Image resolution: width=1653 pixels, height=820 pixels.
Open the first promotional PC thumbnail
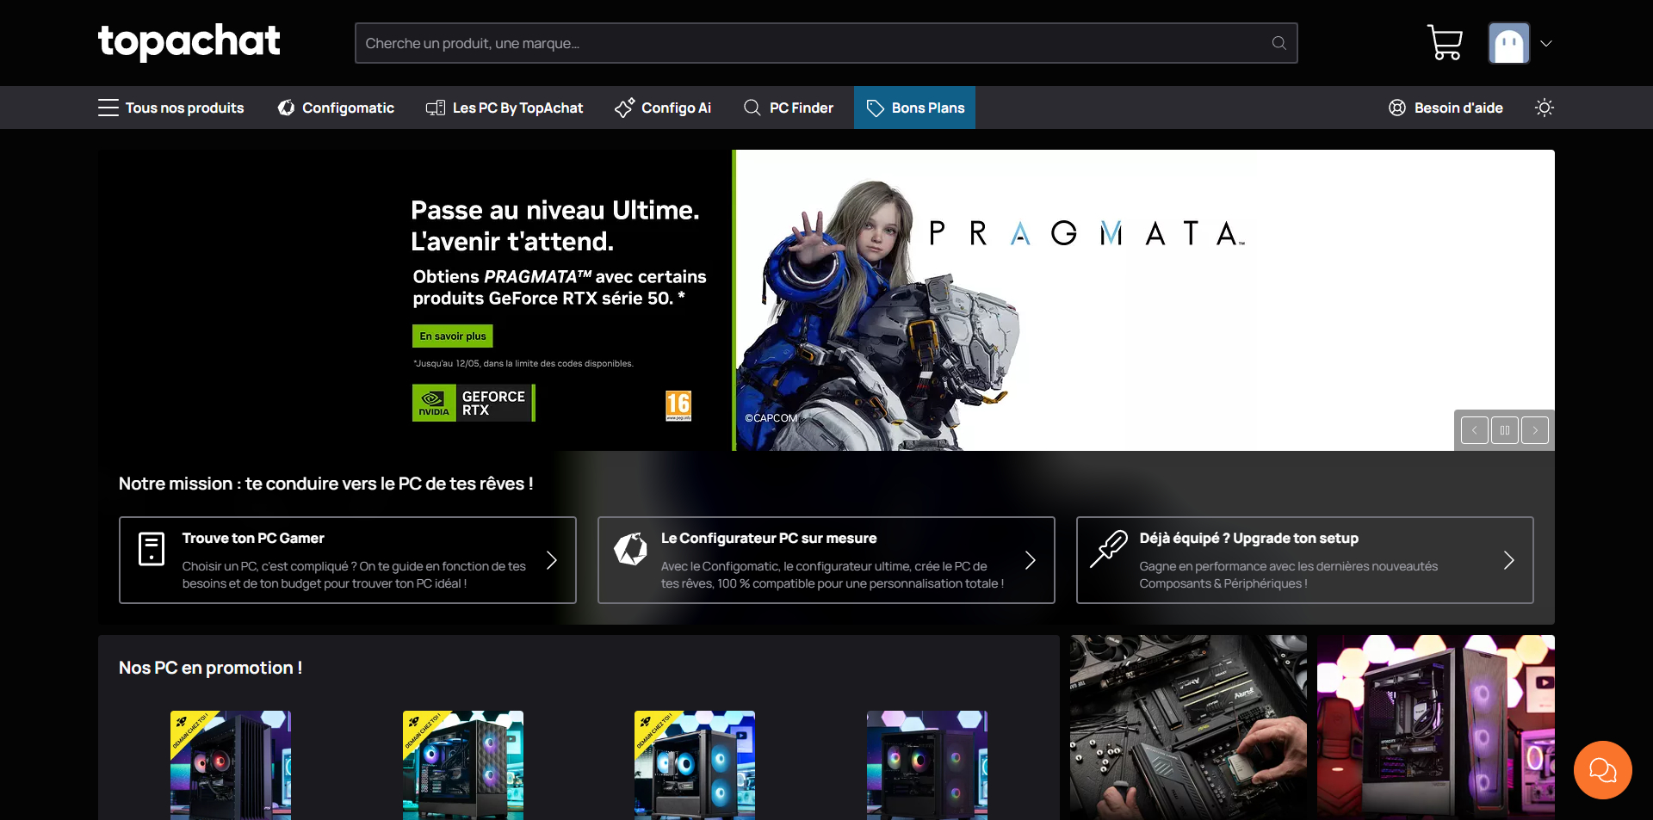click(x=231, y=765)
